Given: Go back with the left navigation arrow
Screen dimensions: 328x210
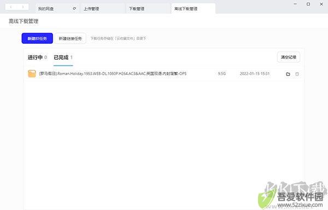Looking at the screenshot, I should coord(11,7).
